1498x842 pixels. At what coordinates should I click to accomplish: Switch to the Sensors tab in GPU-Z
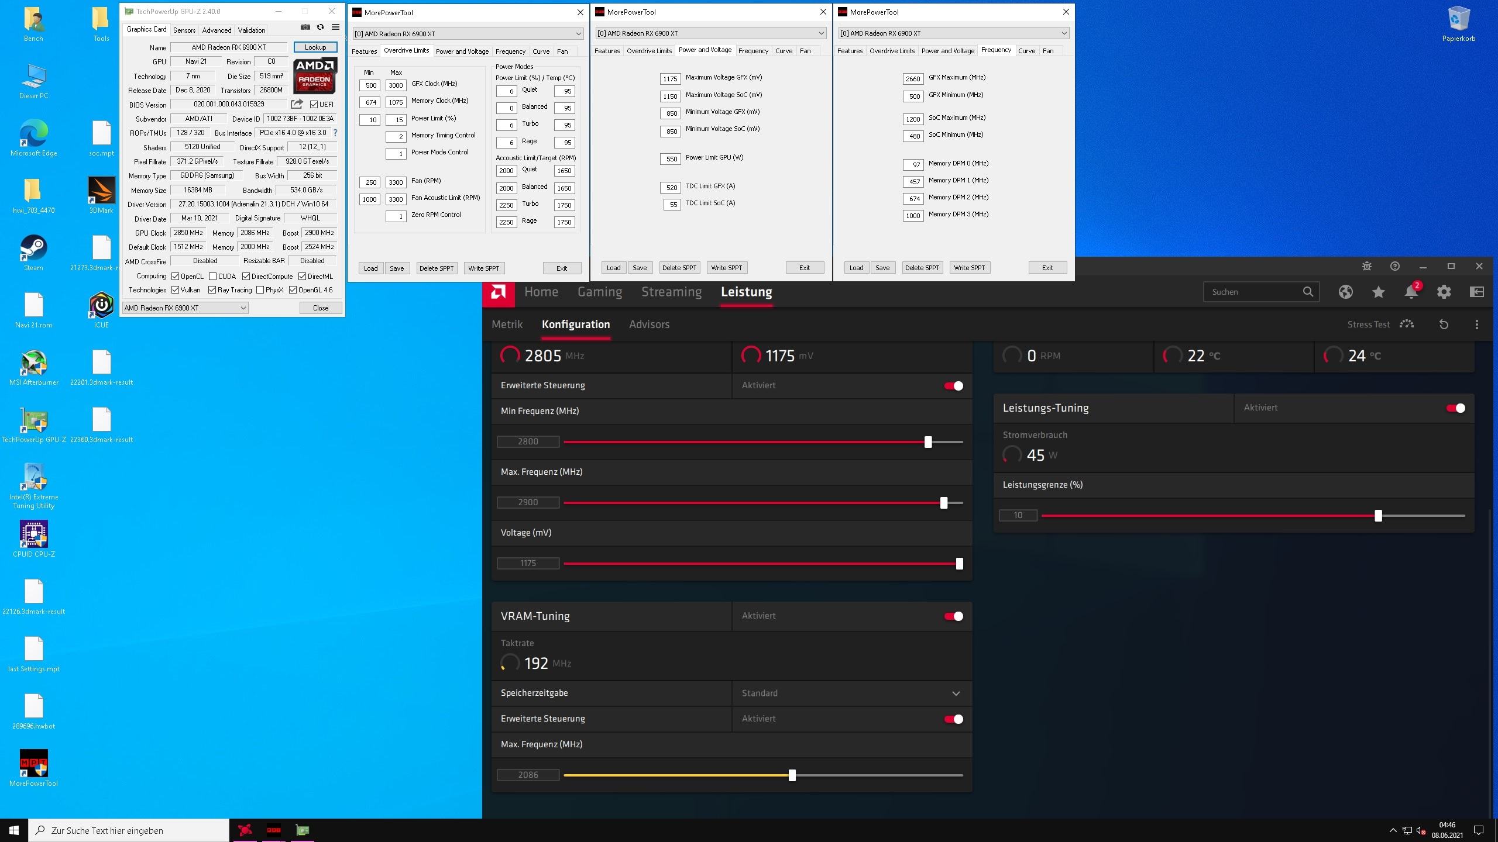184,30
